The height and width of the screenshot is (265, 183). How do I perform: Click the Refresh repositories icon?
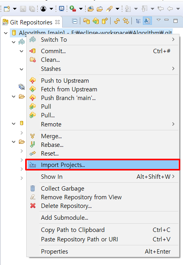(x=117, y=21)
